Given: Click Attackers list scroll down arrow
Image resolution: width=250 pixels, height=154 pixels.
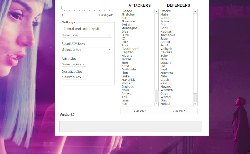Looking at the screenshot, I should (157, 104).
